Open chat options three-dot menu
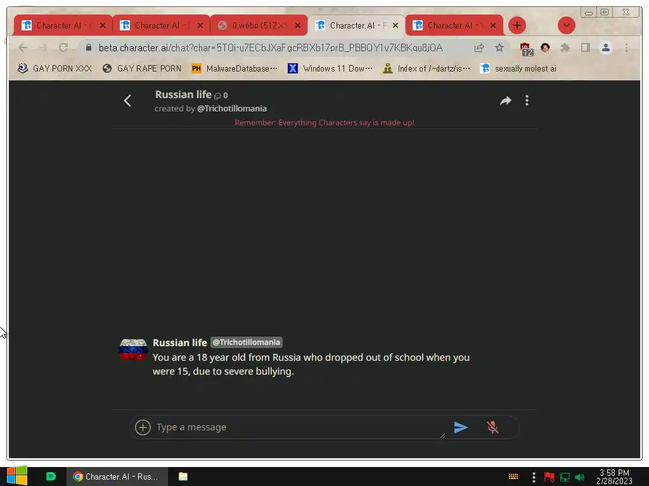 (527, 101)
